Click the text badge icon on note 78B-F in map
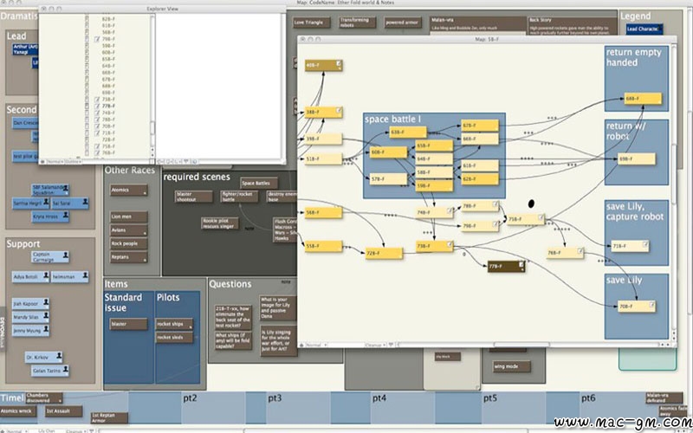 coord(495,204)
